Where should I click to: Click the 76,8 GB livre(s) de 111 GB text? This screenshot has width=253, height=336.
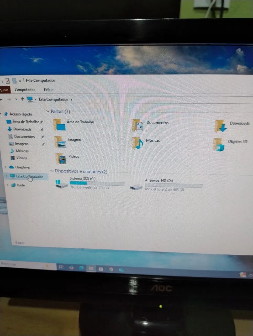pyautogui.click(x=89, y=188)
